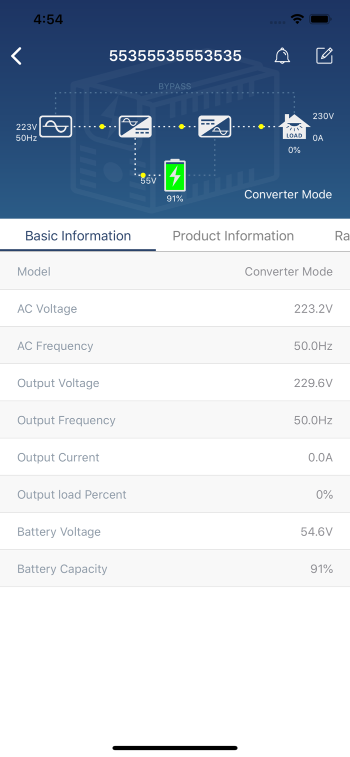
Task: Tap the device title 55355535553535
Action: (175, 56)
